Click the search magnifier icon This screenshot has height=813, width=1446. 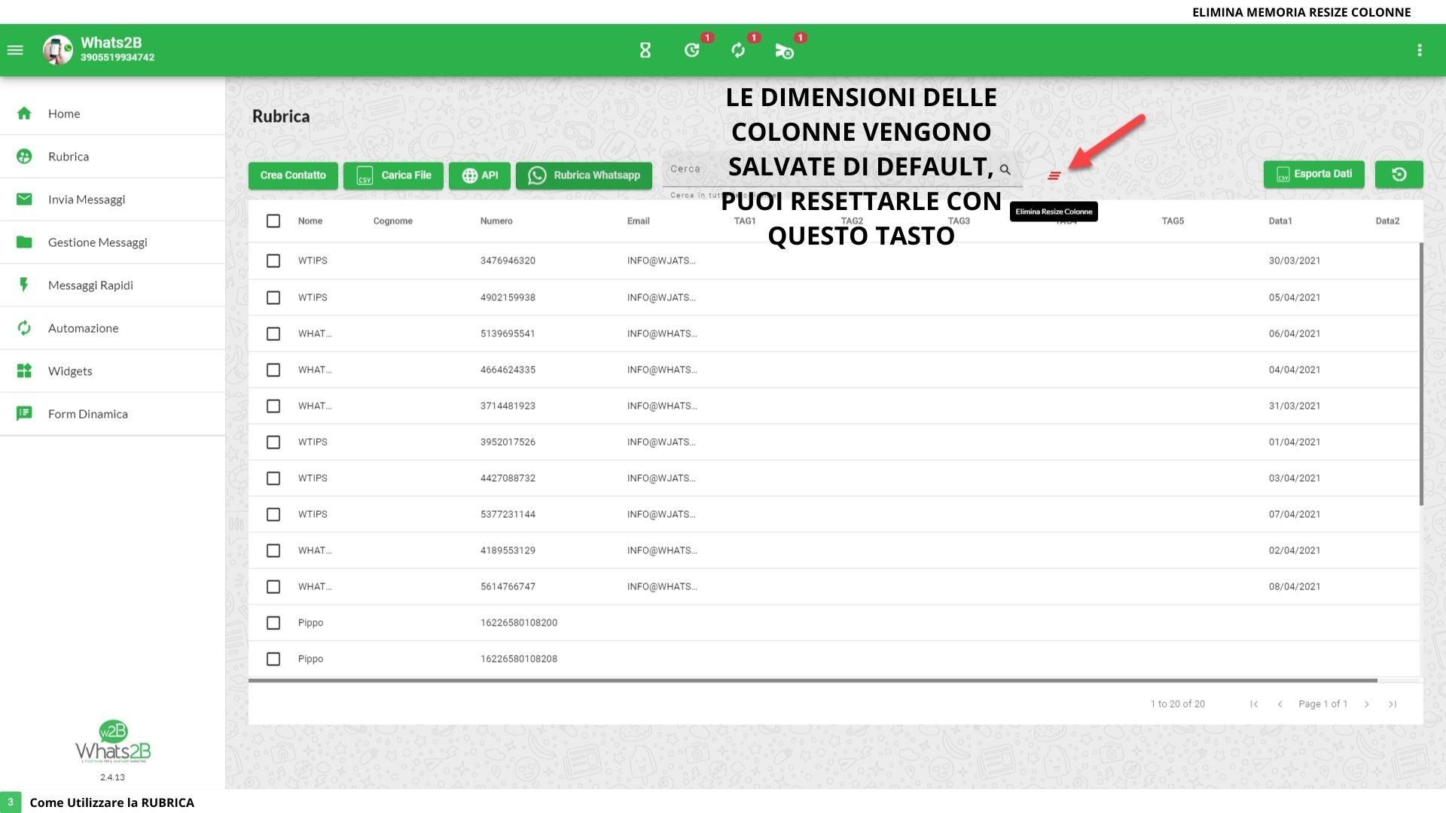click(1005, 169)
